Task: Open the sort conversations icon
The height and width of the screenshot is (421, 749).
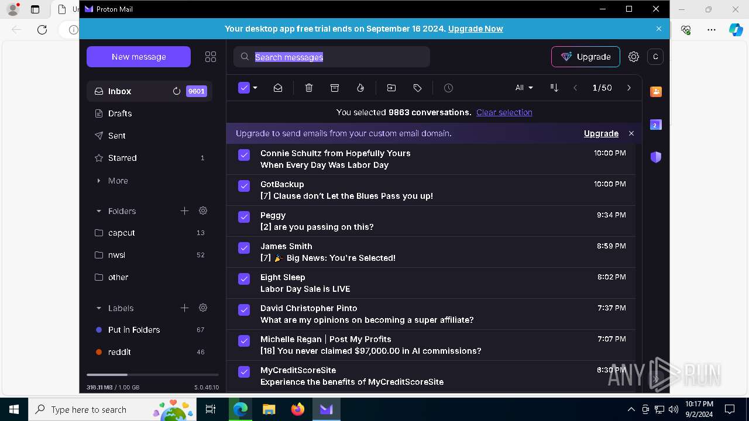Action: (554, 88)
